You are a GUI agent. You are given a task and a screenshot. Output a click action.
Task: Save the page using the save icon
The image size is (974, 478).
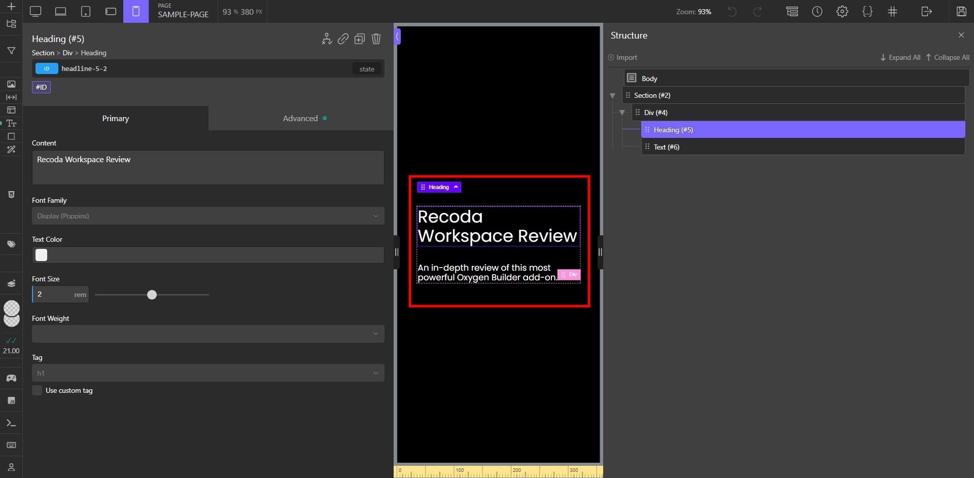961,11
